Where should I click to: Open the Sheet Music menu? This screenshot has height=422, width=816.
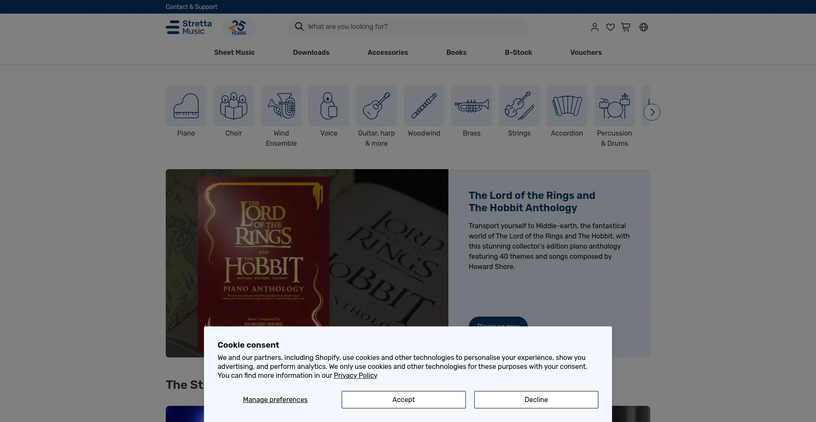234,52
